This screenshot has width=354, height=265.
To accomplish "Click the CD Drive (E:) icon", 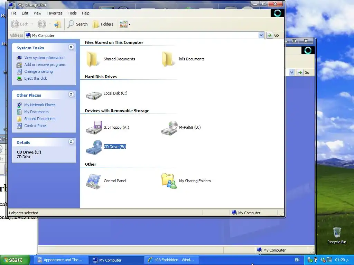I will pos(94,147).
